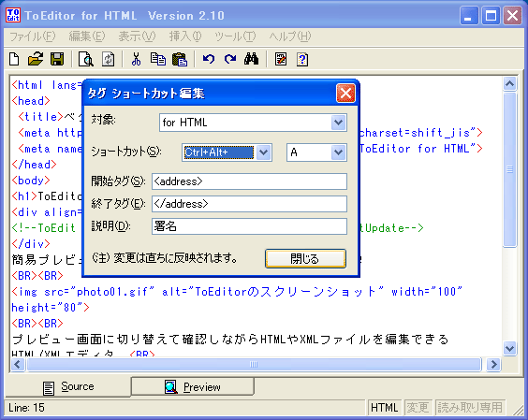Minimize the ToEditor window

coord(469,16)
